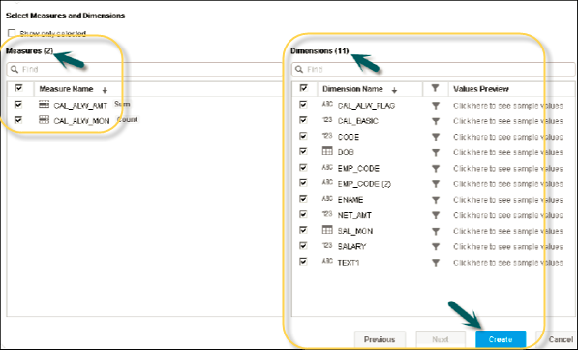Show sample values for the CODE dimension
This screenshot has width=578, height=350.
508,137
